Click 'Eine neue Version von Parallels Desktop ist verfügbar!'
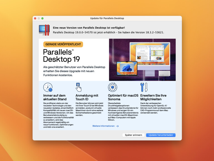 click(x=89, y=28)
